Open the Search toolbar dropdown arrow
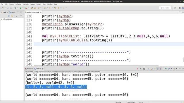This screenshot has width=184, height=103. (x=41, y=8)
